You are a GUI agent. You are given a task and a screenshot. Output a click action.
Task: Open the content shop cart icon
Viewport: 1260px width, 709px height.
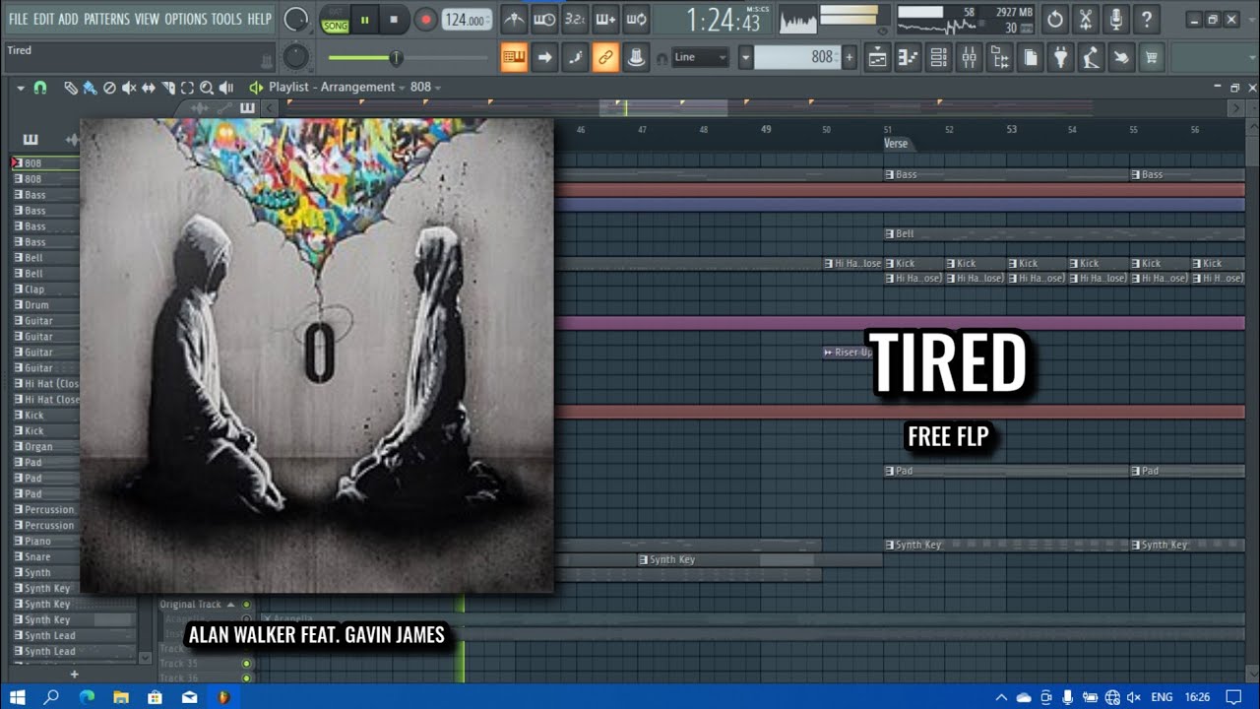pyautogui.click(x=1151, y=58)
